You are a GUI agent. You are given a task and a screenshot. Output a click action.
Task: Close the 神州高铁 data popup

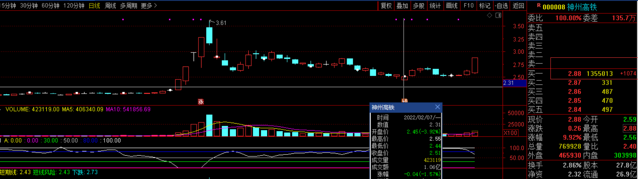437,107
